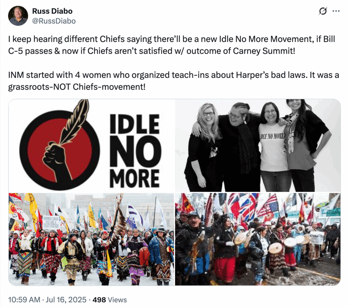Click the hand drum in bottom-right photo
This screenshot has height=307, width=349.
pyautogui.click(x=276, y=248)
